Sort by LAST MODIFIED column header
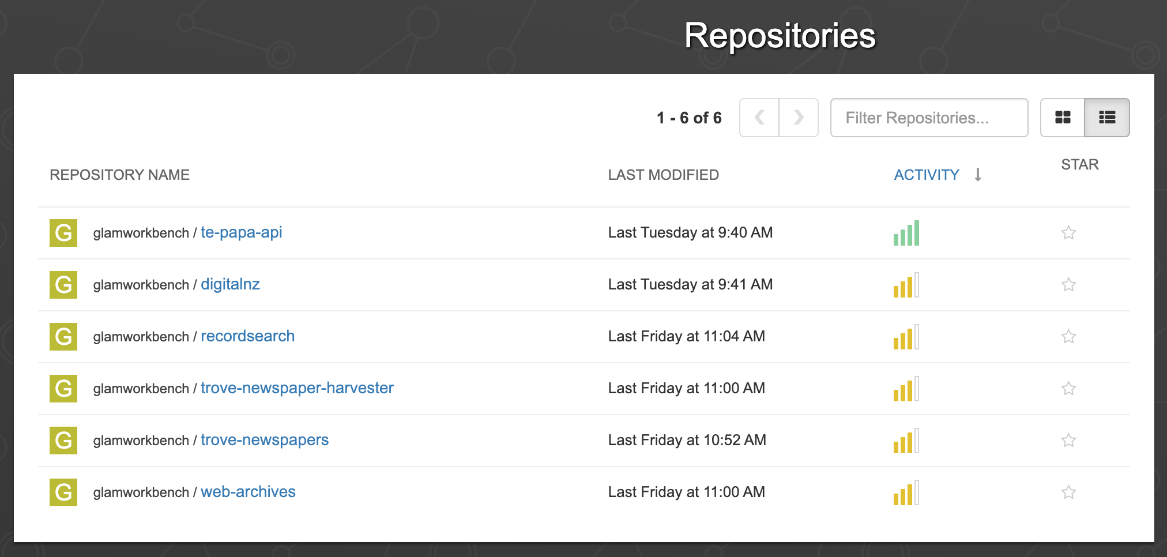Screen dimensions: 1167x557 663,175
